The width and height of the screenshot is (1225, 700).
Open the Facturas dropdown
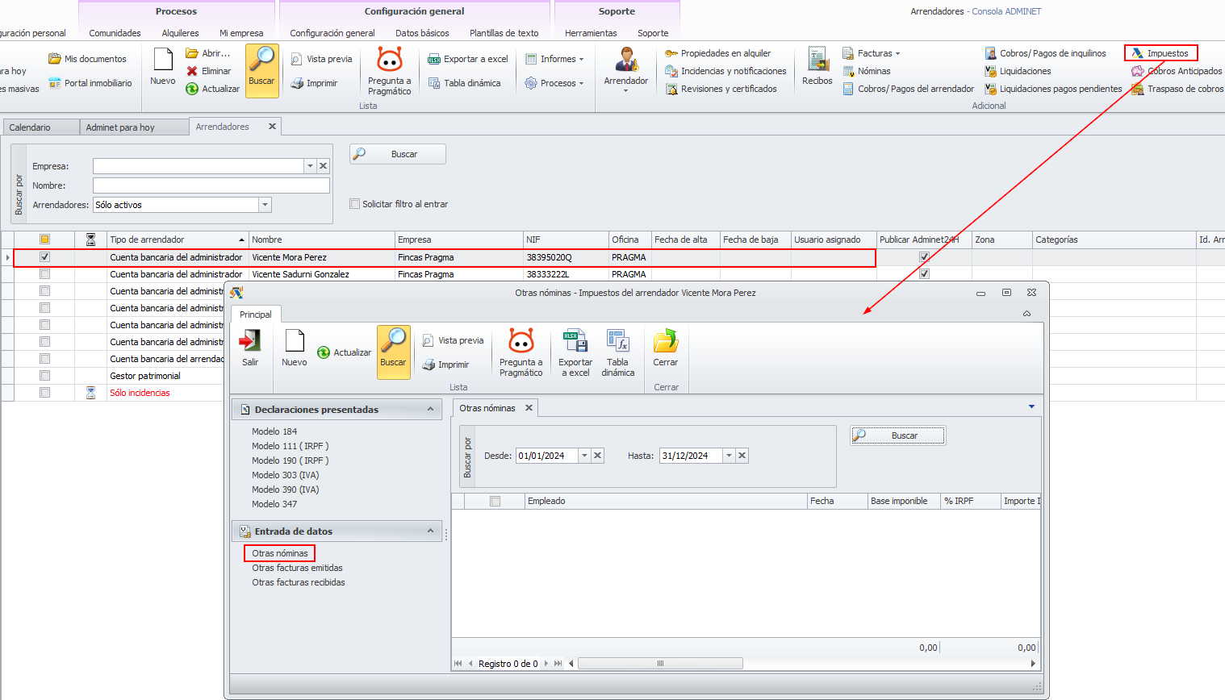[872, 53]
